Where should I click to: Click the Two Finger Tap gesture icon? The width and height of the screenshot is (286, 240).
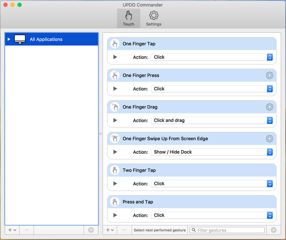pyautogui.click(x=115, y=170)
